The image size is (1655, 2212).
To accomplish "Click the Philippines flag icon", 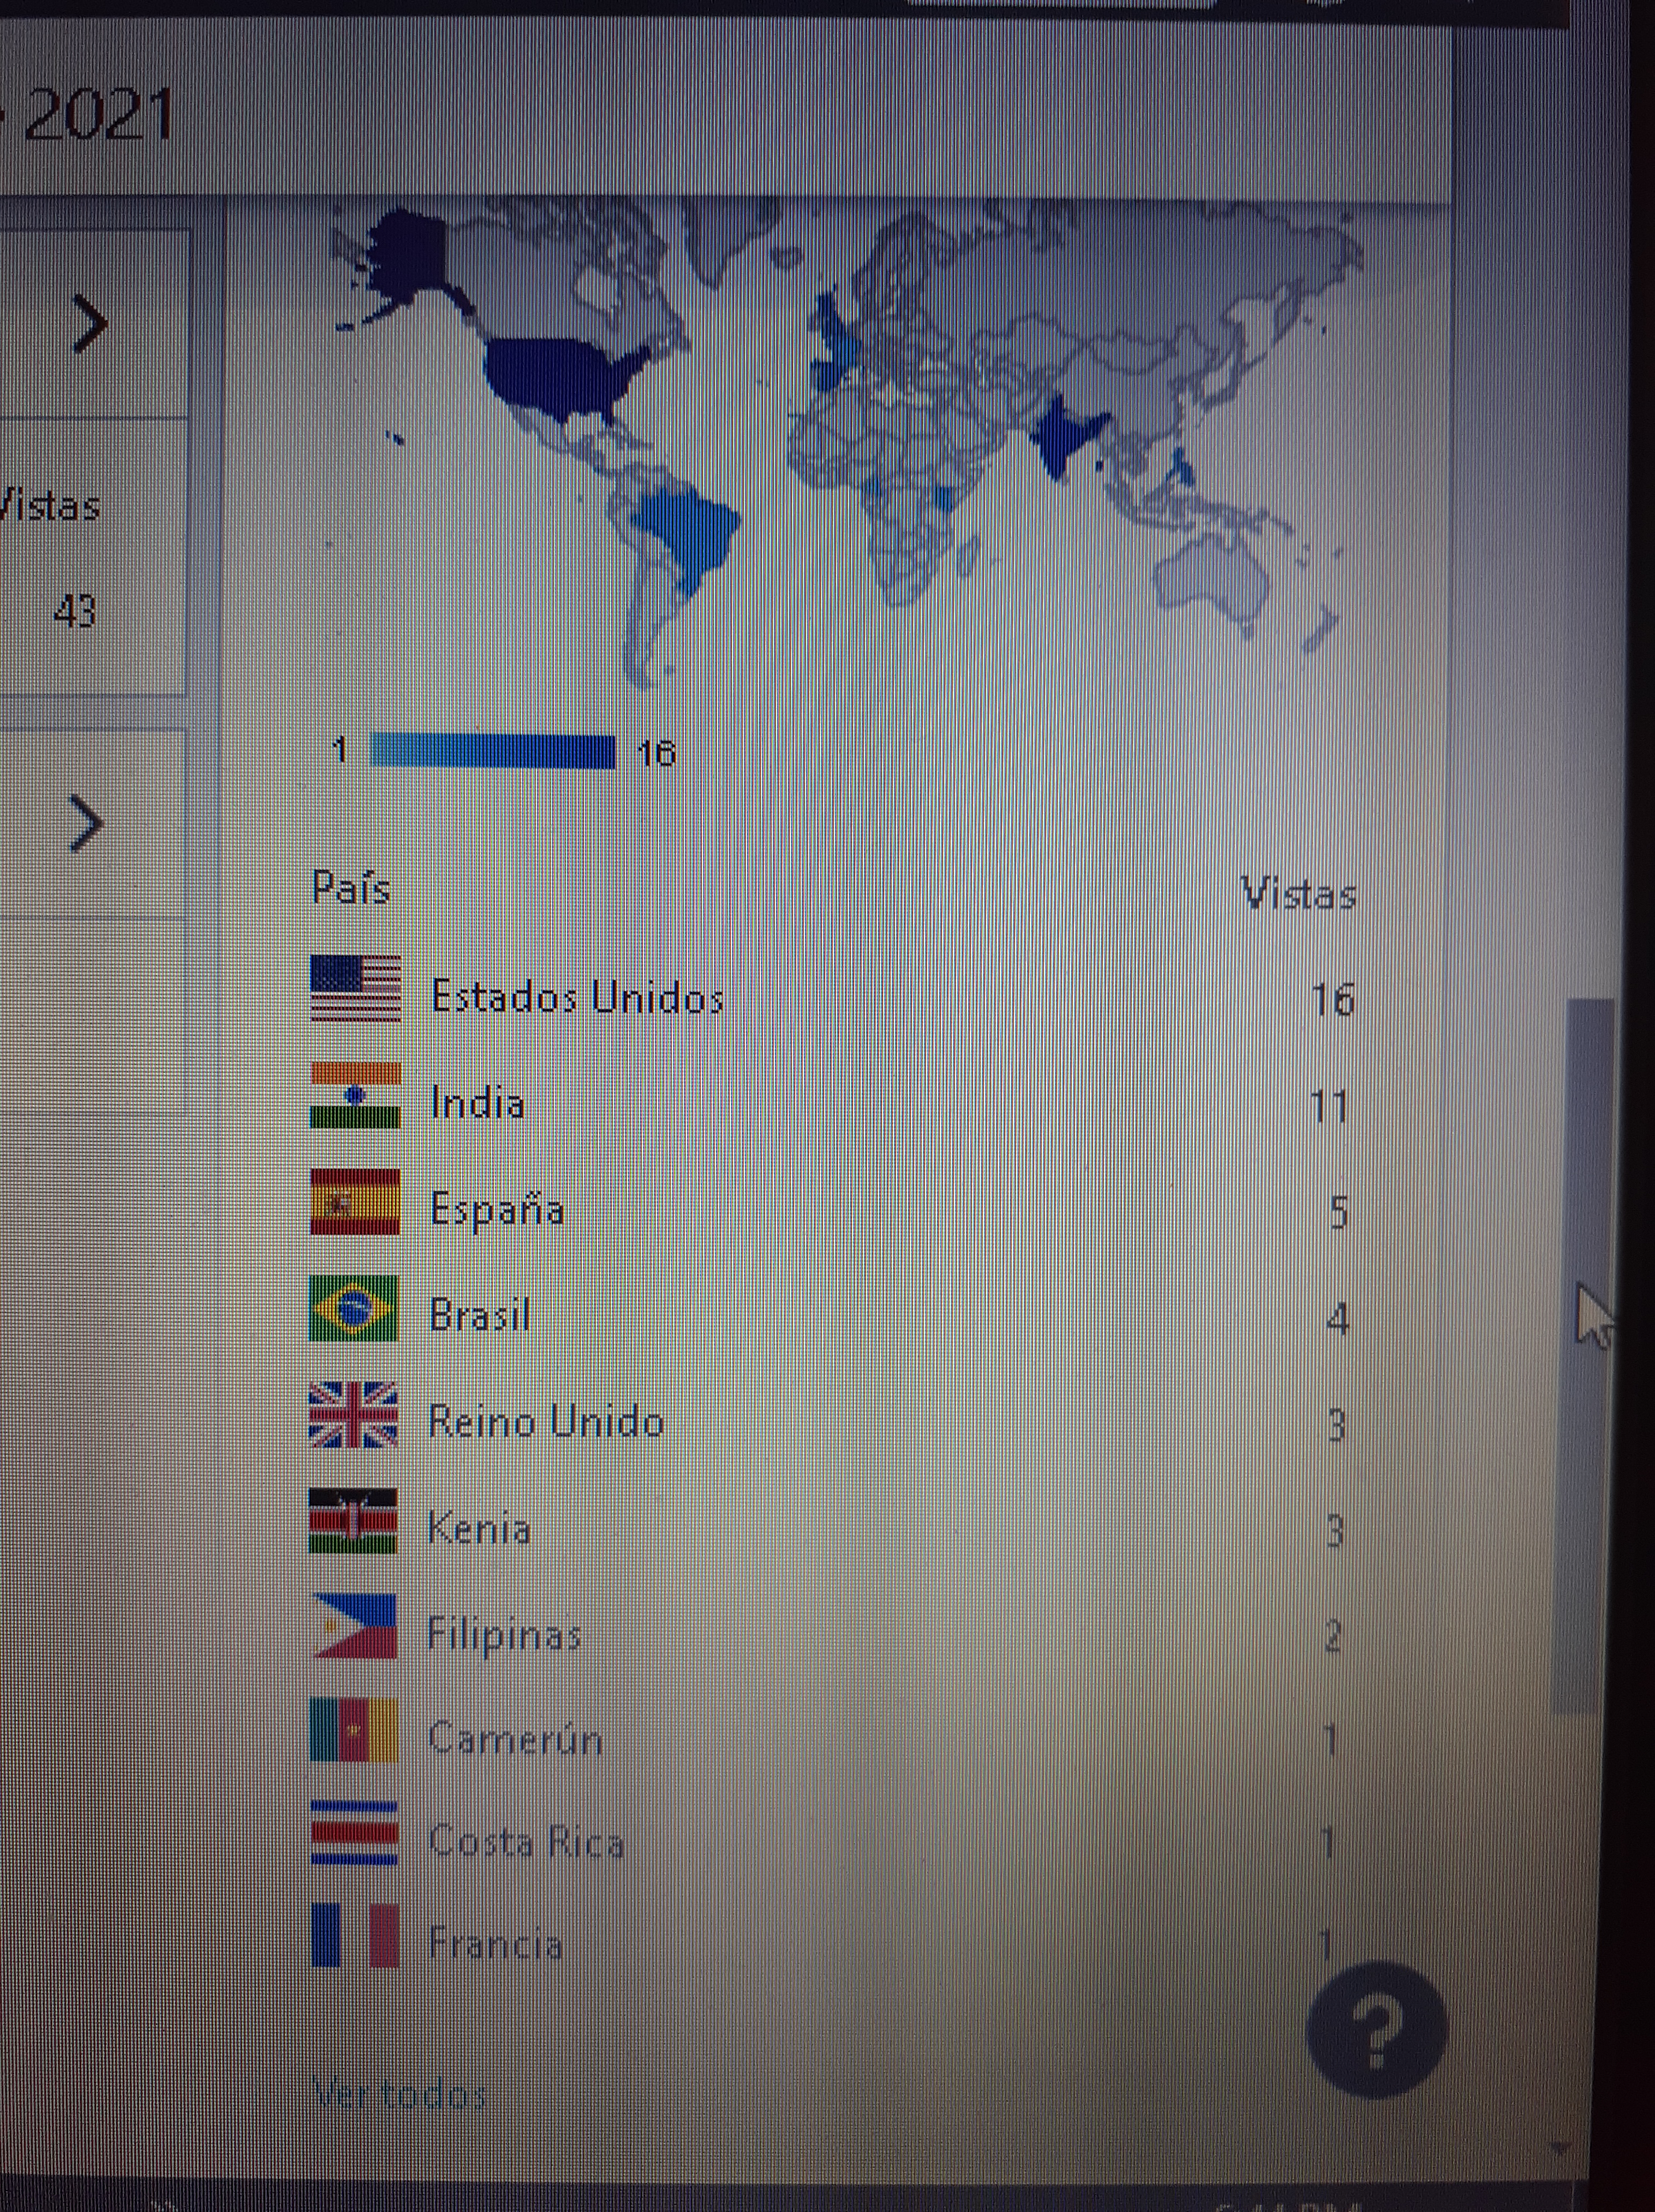I will 354,1627.
